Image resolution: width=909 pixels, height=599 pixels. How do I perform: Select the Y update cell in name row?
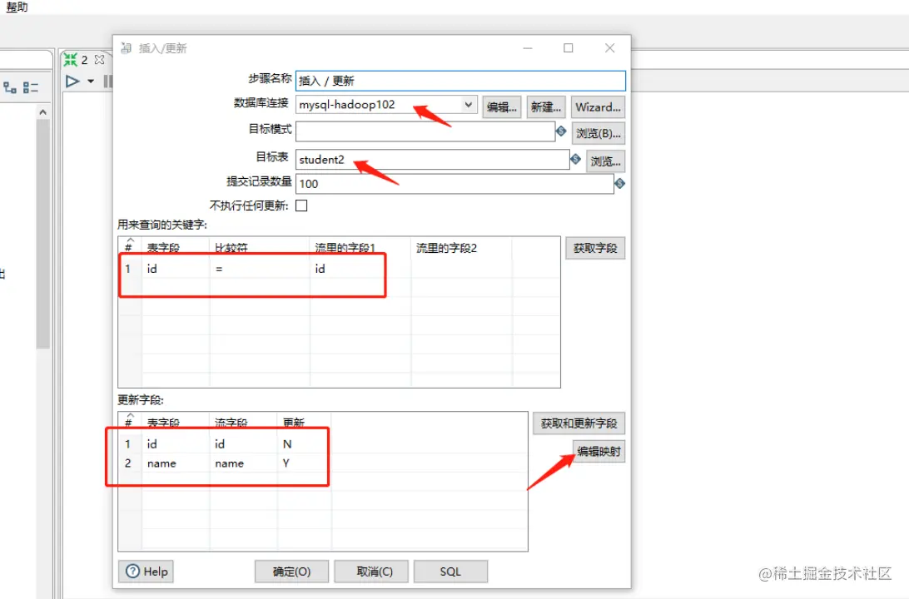[304, 463]
